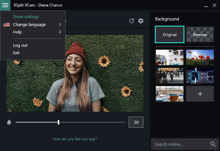
Task: Minimize the XSplit VCam window
Action: coord(206,6)
